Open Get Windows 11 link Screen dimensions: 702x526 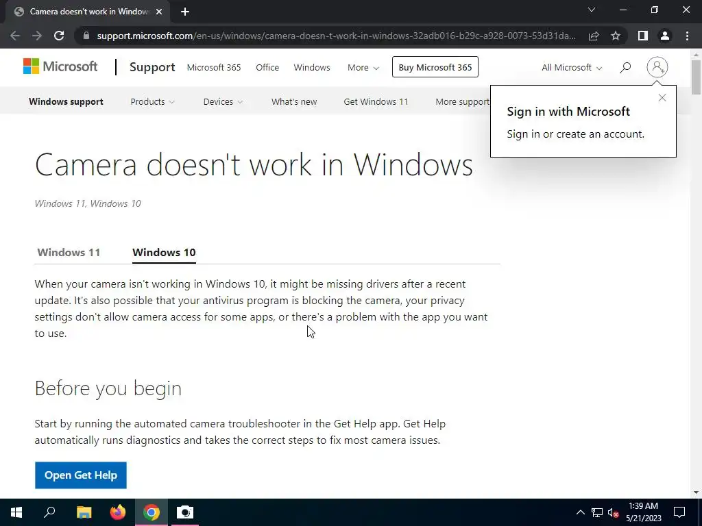click(x=376, y=101)
